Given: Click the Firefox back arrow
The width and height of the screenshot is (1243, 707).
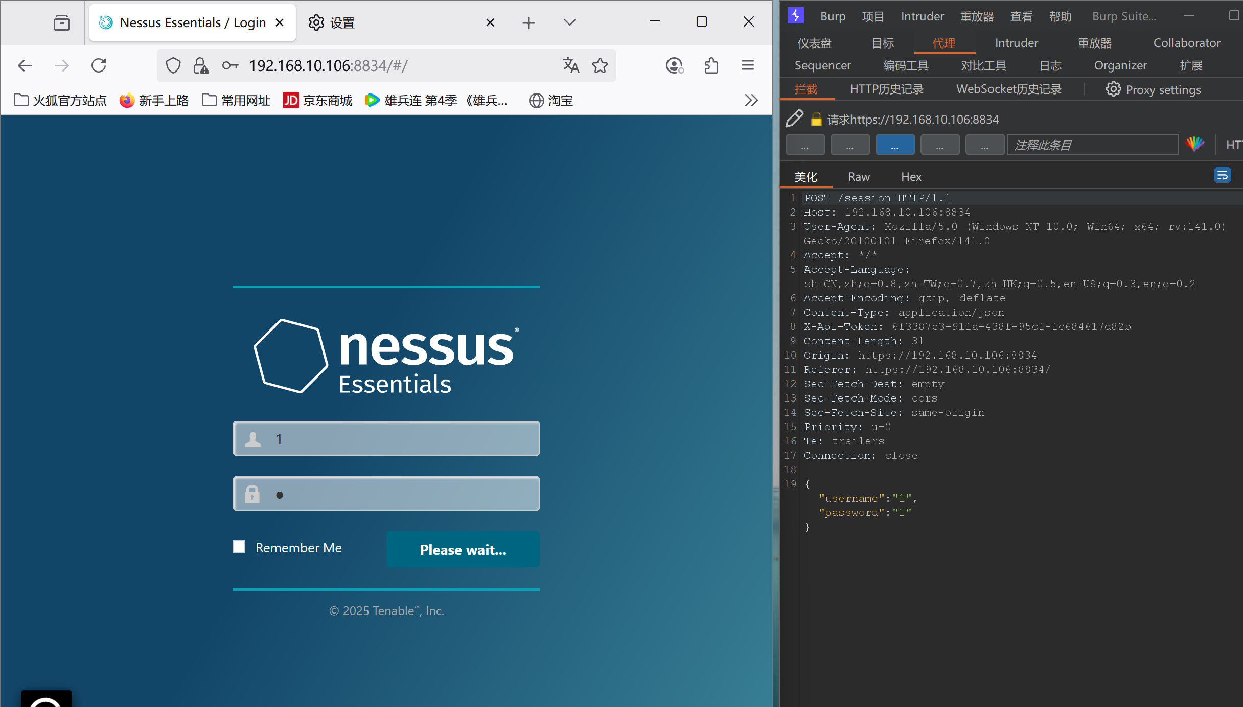Looking at the screenshot, I should [x=25, y=65].
